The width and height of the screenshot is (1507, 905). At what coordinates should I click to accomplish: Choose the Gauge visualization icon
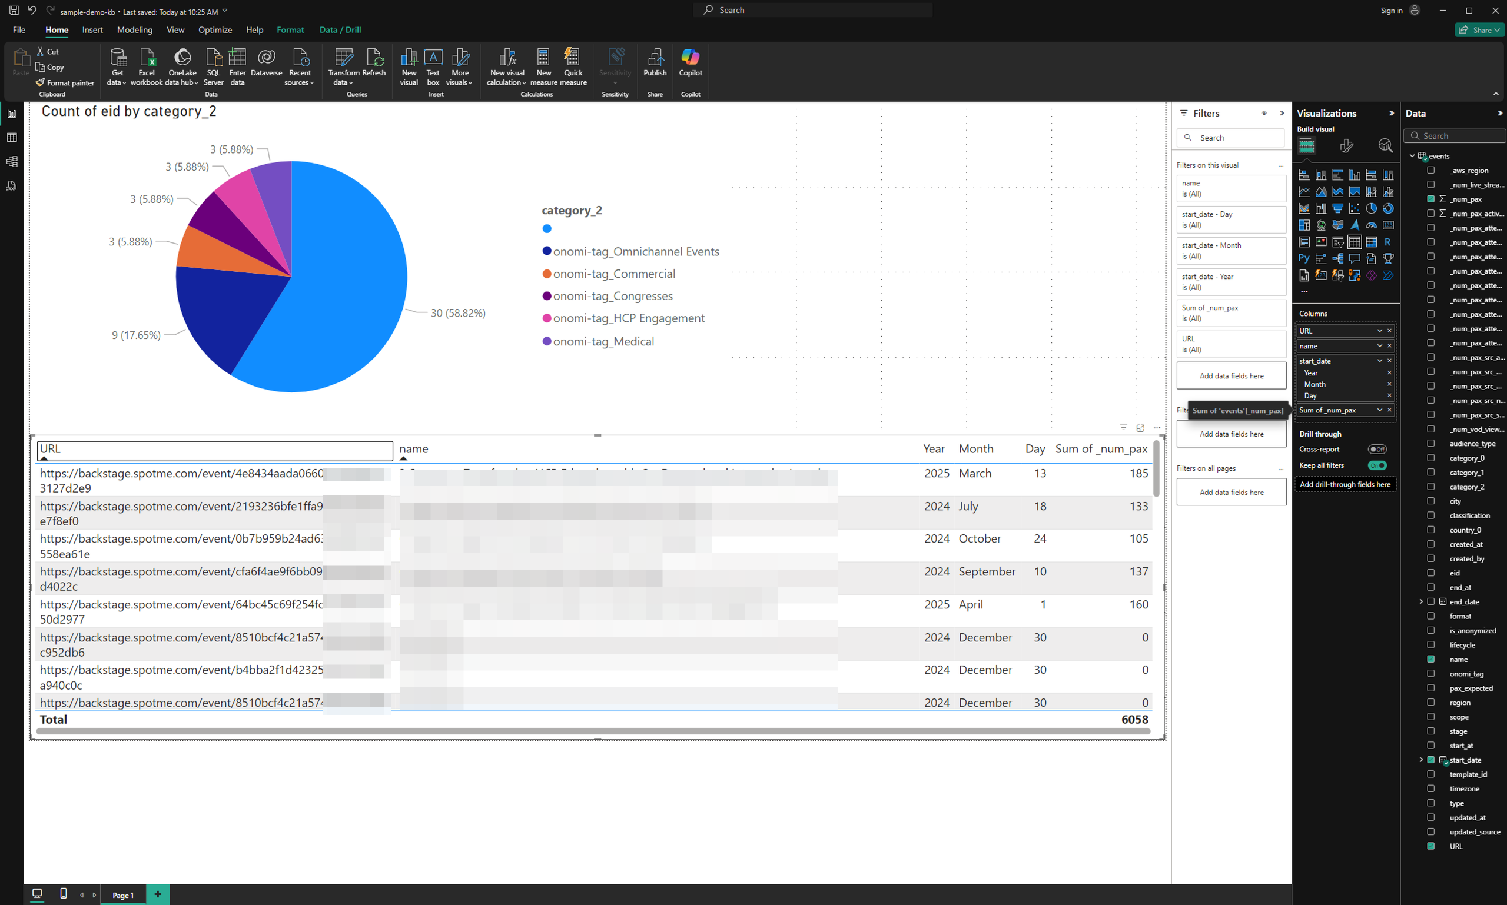point(1371,225)
